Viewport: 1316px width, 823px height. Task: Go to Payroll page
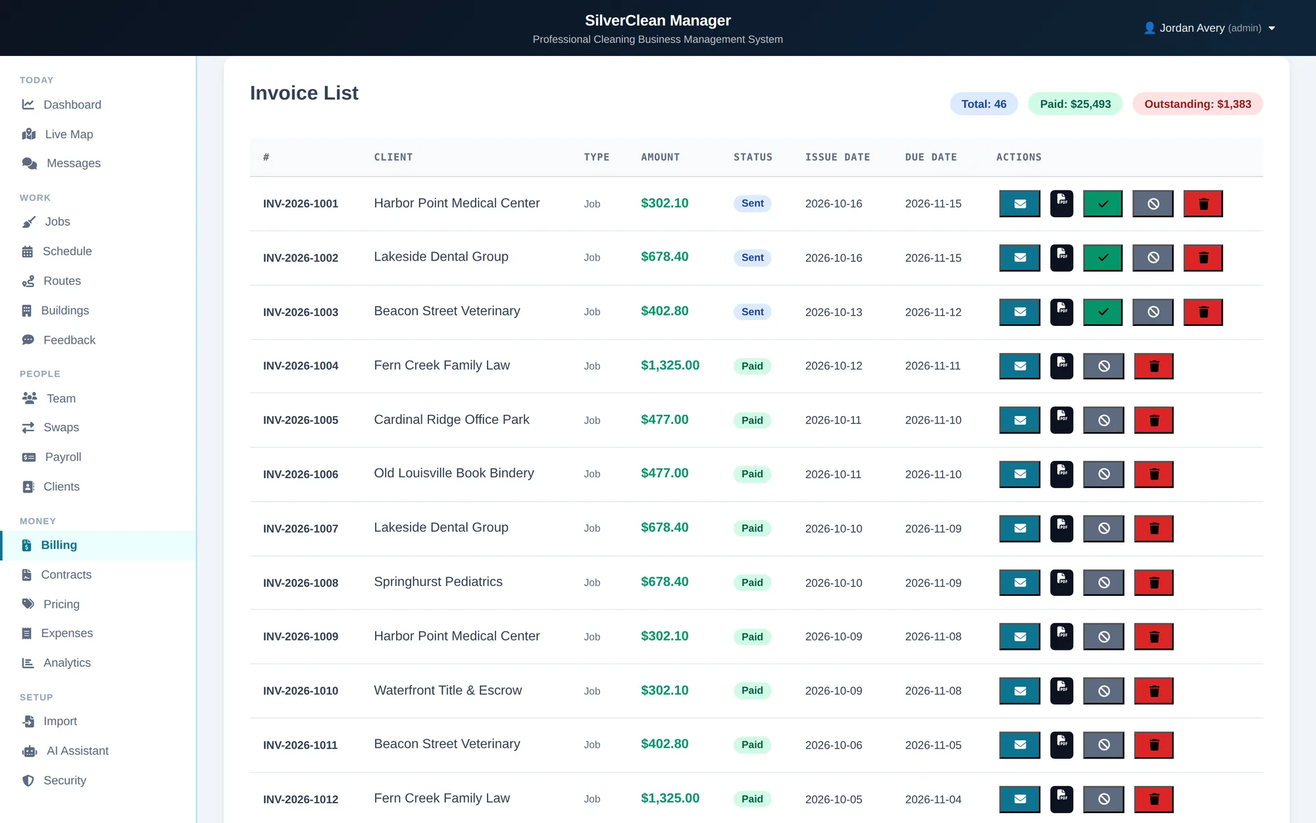[x=99, y=457]
